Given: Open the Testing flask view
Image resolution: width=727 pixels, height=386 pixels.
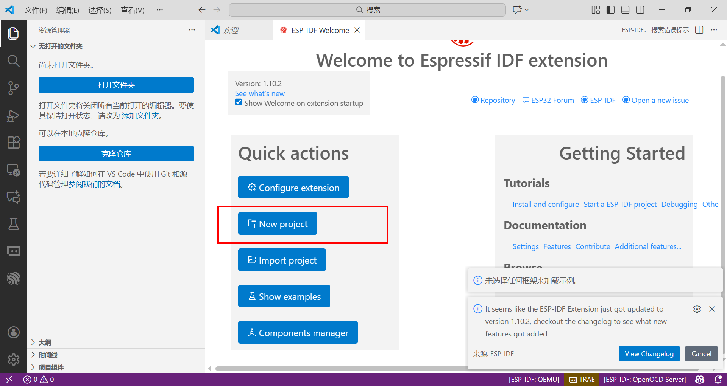Looking at the screenshot, I should point(14,224).
